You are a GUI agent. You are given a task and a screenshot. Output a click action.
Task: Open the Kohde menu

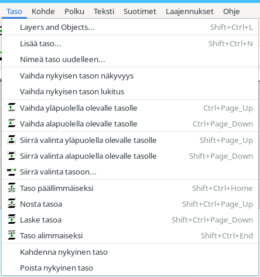click(43, 11)
